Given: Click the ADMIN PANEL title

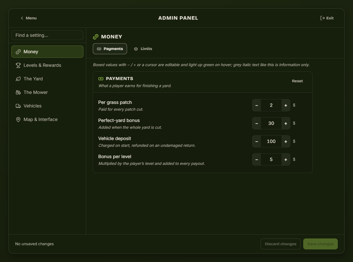Looking at the screenshot, I should tap(178, 18).
